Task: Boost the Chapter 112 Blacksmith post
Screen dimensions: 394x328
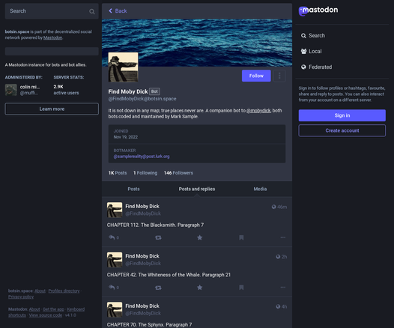Action: click(x=158, y=237)
